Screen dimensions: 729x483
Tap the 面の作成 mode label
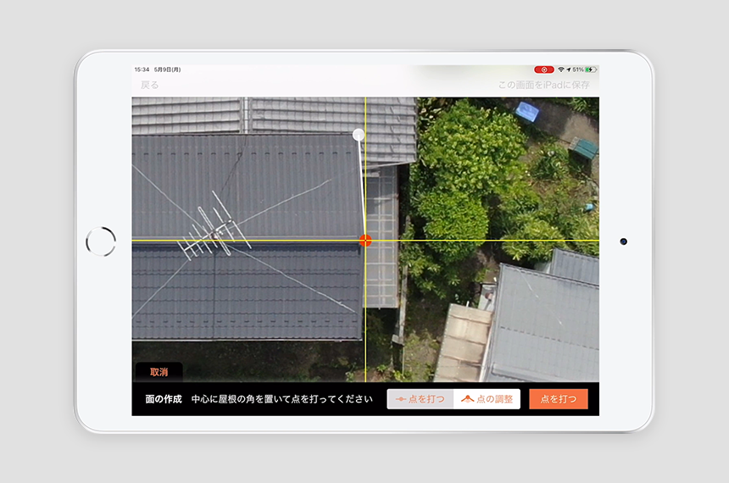point(164,399)
